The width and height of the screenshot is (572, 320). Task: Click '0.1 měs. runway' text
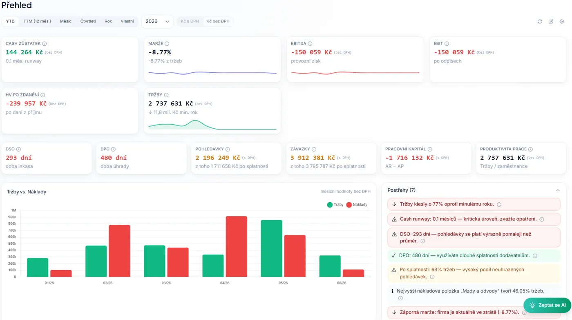(24, 61)
